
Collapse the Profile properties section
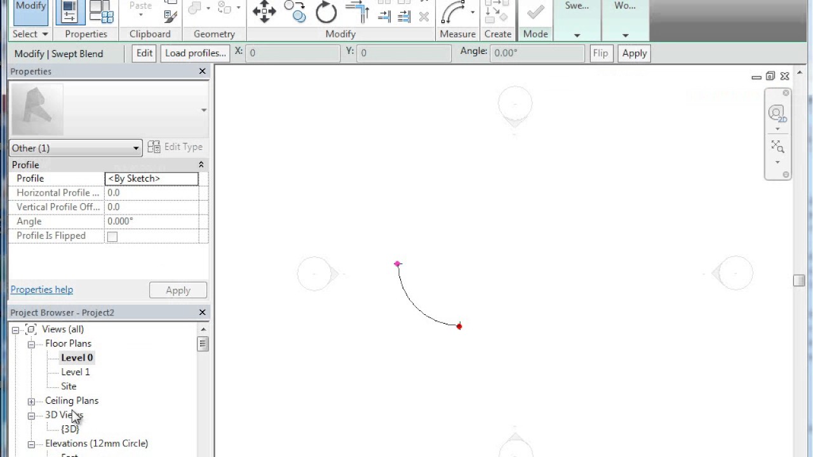point(201,165)
